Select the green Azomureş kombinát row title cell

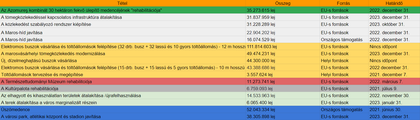[81, 10]
